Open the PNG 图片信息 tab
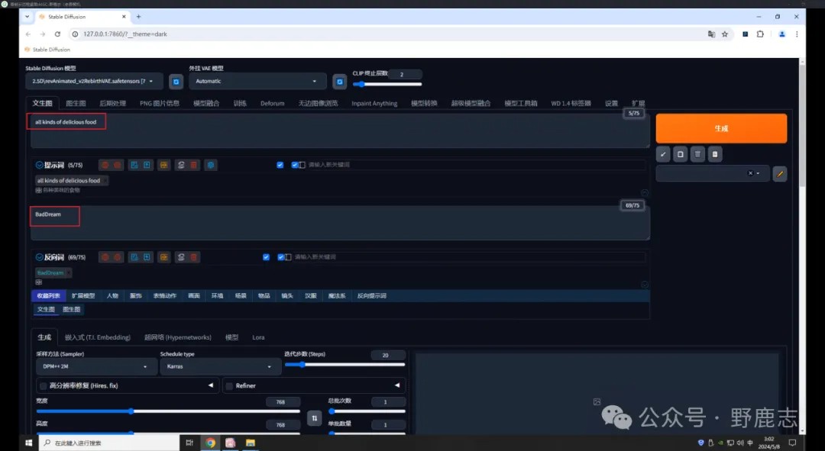The image size is (825, 451). coord(160,103)
